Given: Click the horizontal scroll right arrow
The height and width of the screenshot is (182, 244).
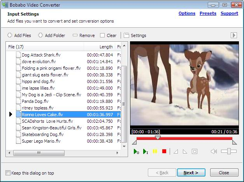Looking at the screenshot, I should (118, 153).
